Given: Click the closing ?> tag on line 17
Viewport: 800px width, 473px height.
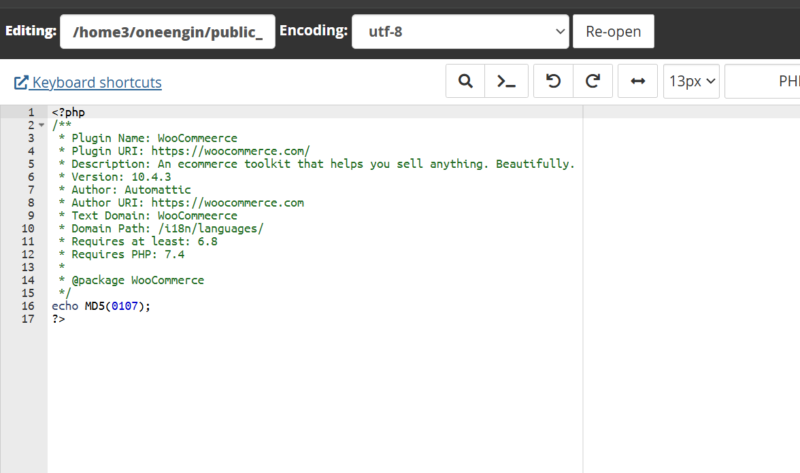Looking at the screenshot, I should click(x=59, y=319).
